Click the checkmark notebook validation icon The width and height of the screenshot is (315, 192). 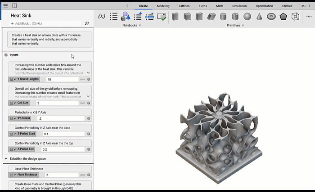click(x=162, y=17)
